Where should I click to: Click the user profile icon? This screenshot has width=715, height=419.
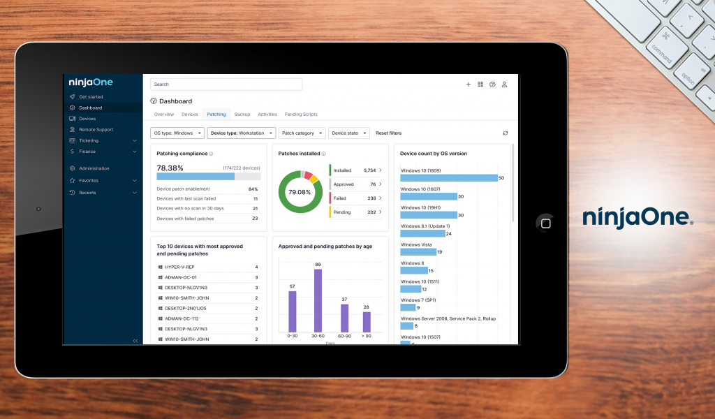click(504, 84)
